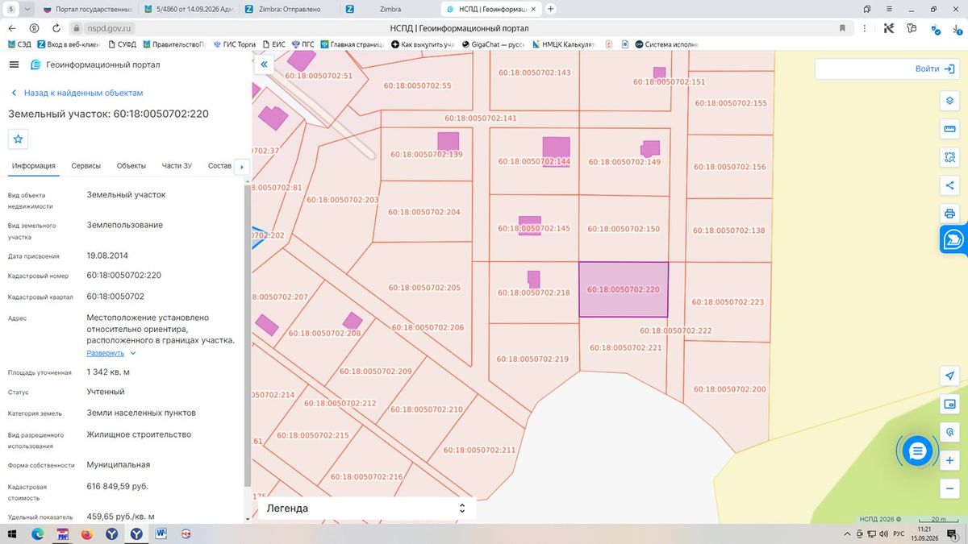Open the map layers panel
This screenshot has width=968, height=544.
pos(949,101)
